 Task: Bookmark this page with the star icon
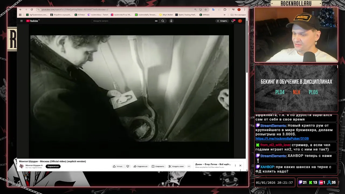[x=206, y=9]
